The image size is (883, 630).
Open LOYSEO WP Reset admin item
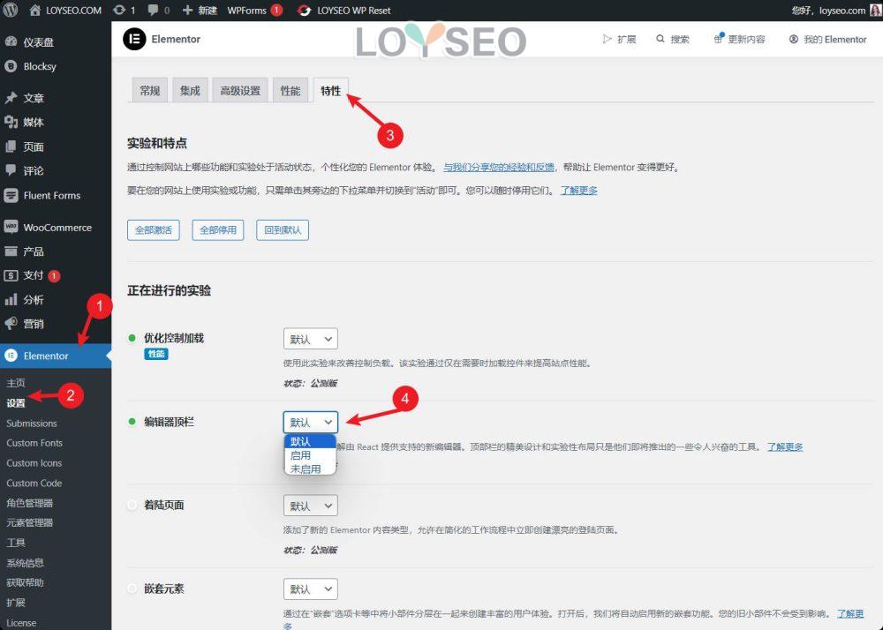[x=344, y=10]
